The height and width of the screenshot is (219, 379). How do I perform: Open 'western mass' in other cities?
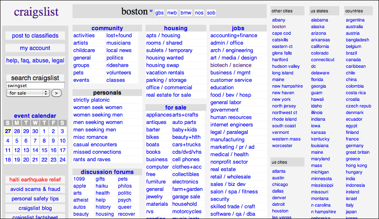(286, 139)
